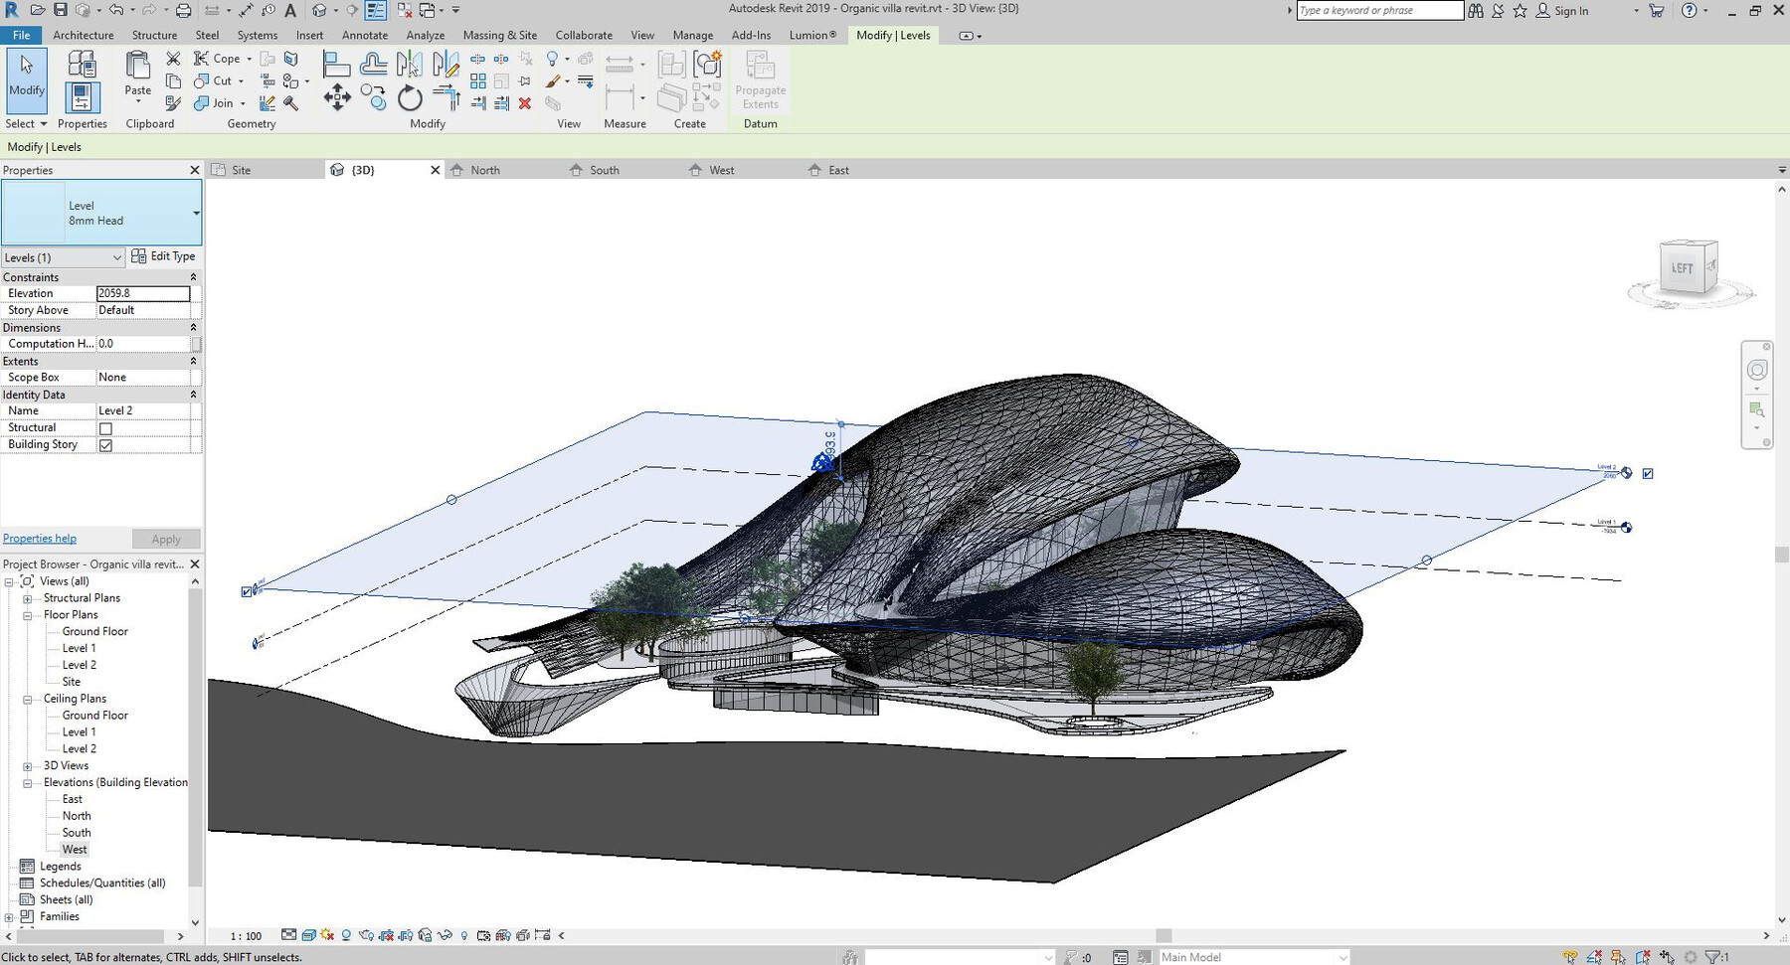Select the Move tool in the Modify panel
This screenshot has height=965, width=1790.
coord(337,97)
